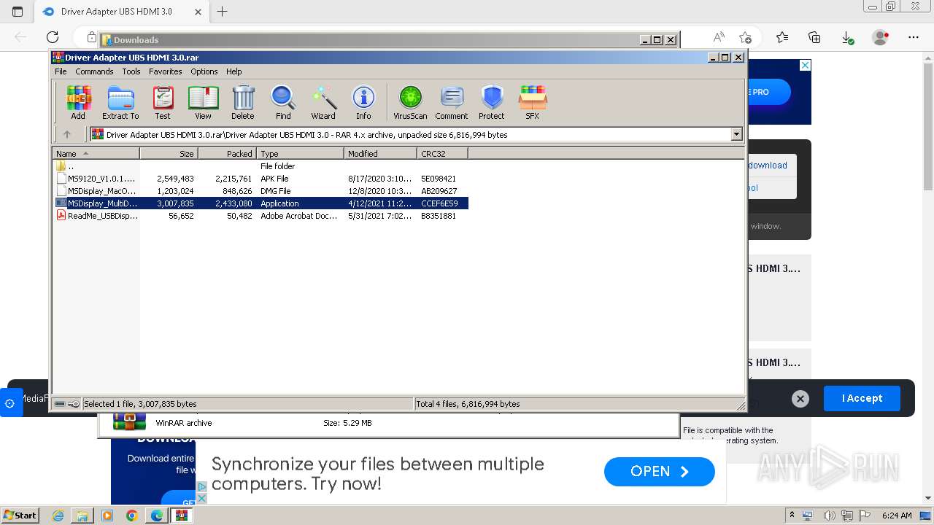Viewport: 934px width, 525px height.
Task: Select the parent folder '..' row
Action: [x=260, y=166]
